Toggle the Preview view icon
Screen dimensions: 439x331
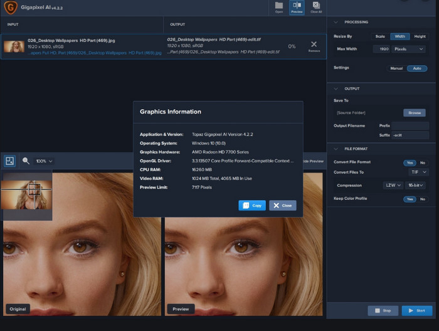point(297,7)
